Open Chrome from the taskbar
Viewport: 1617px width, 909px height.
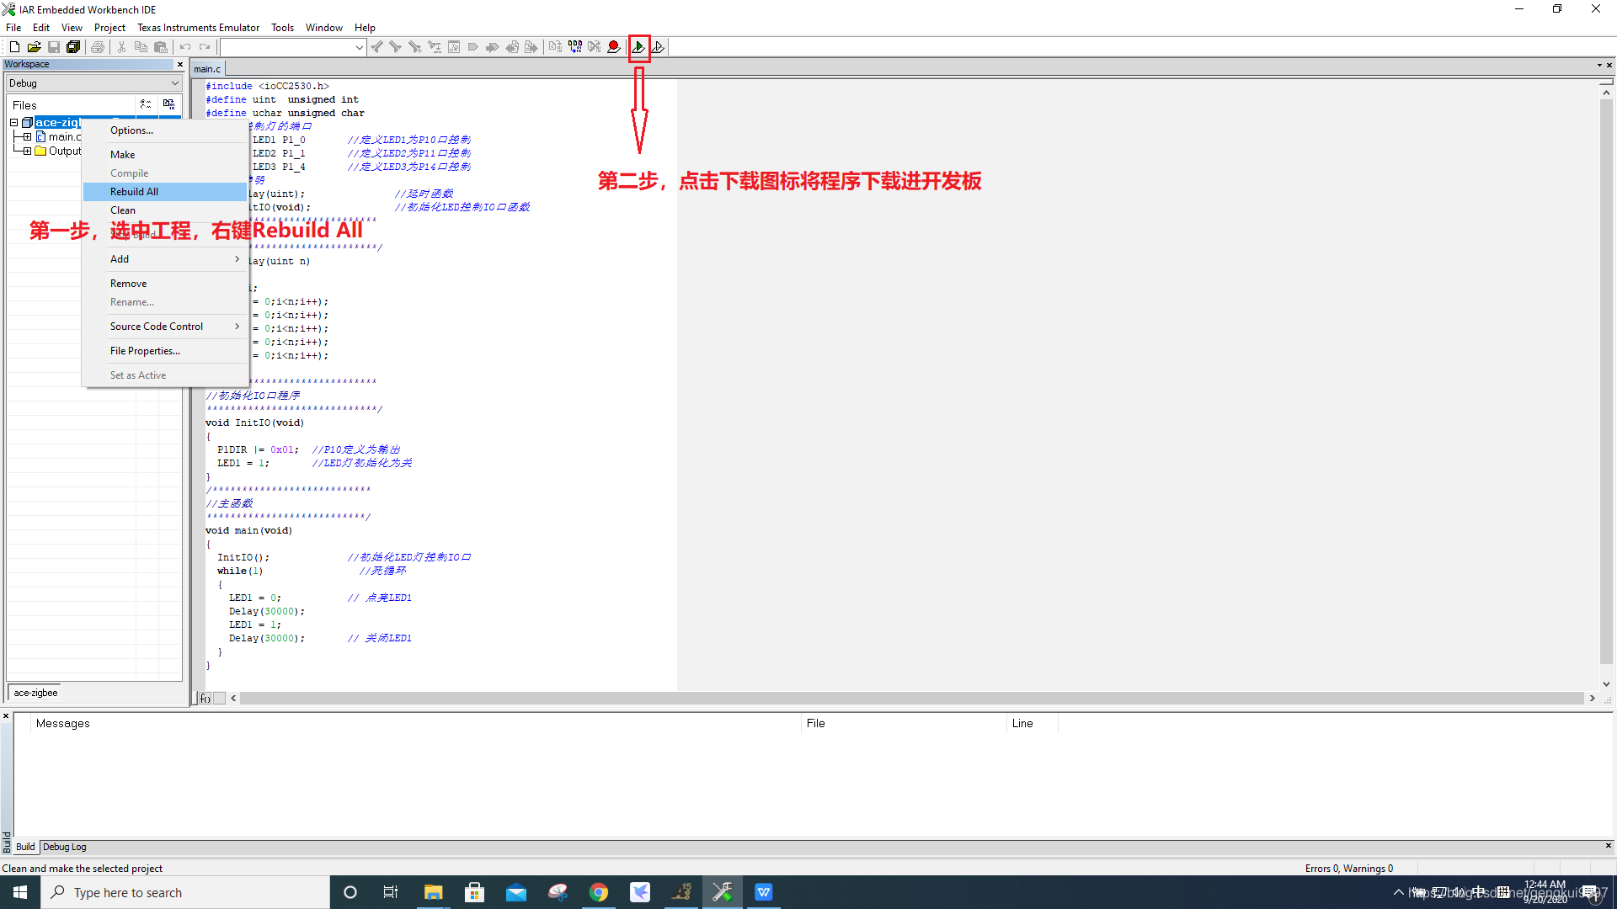[598, 892]
